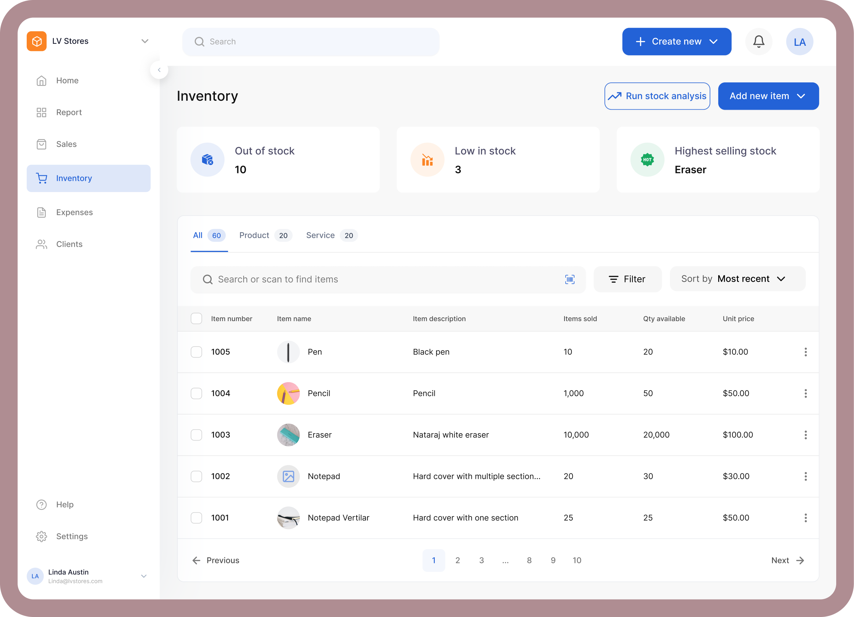This screenshot has height=617, width=854.
Task: Click Run stock analysis button
Action: point(657,96)
